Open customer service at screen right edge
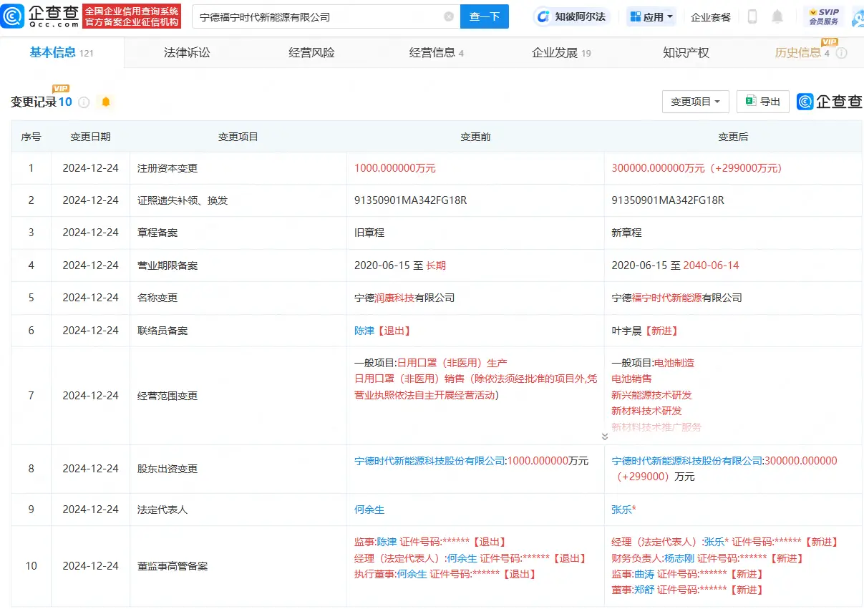The width and height of the screenshot is (864, 609). pos(857,17)
